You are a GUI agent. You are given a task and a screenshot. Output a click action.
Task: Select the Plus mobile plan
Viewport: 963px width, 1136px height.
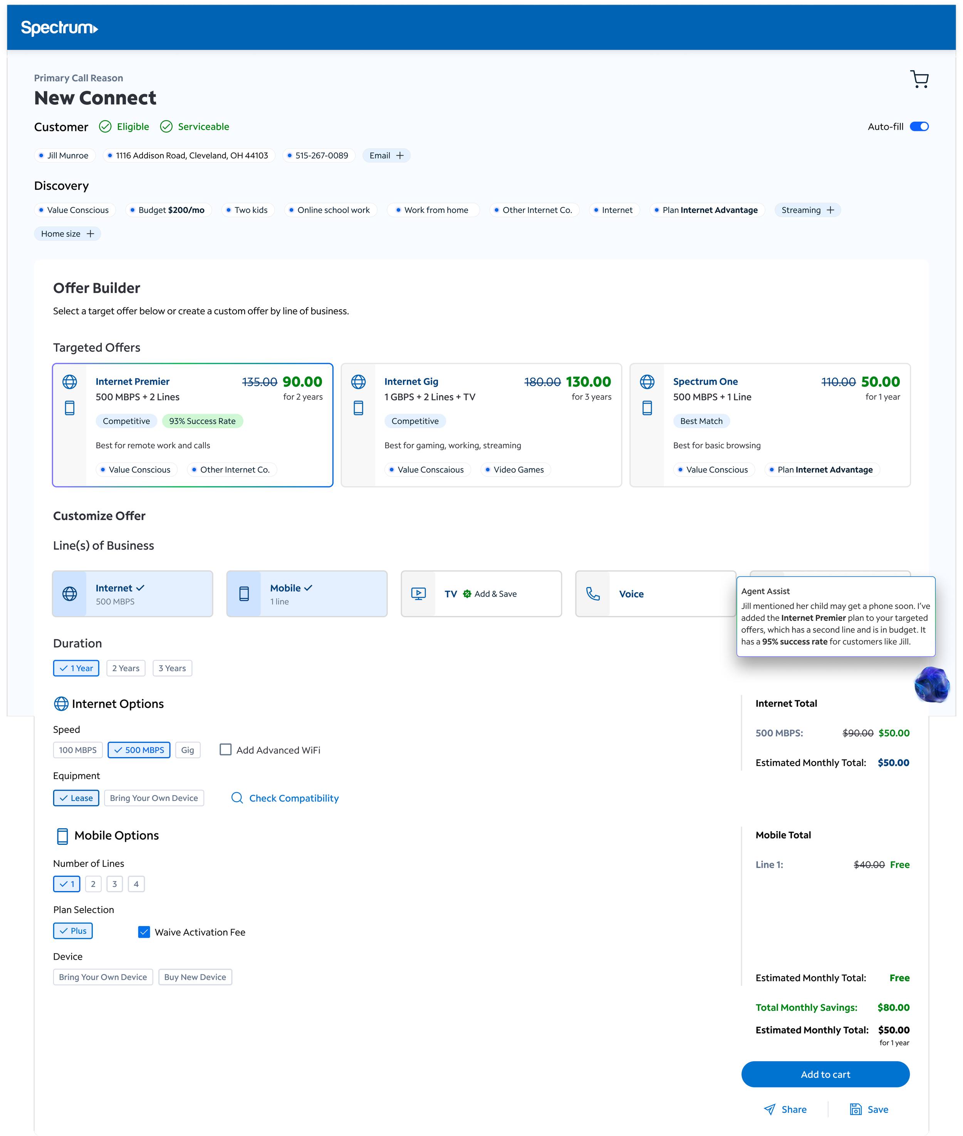click(73, 930)
